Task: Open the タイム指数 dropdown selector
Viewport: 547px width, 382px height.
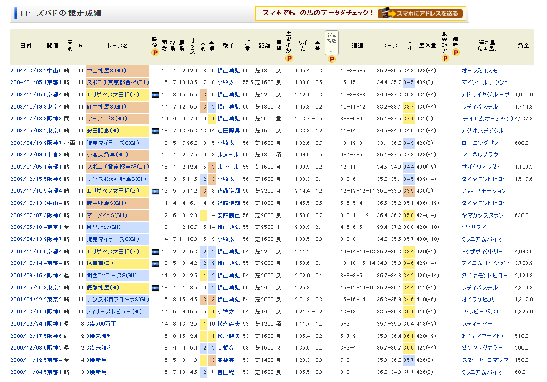Action: point(331,43)
